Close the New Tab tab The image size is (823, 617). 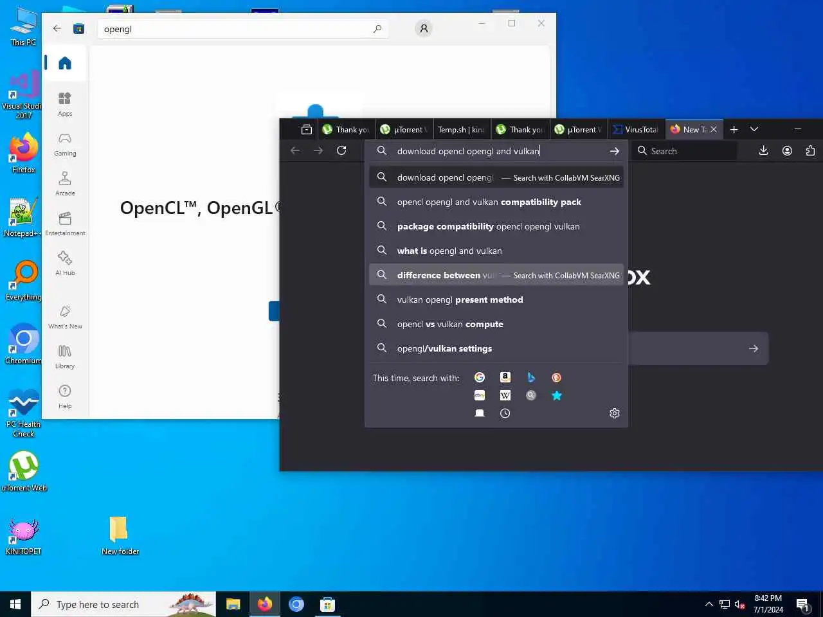click(713, 129)
